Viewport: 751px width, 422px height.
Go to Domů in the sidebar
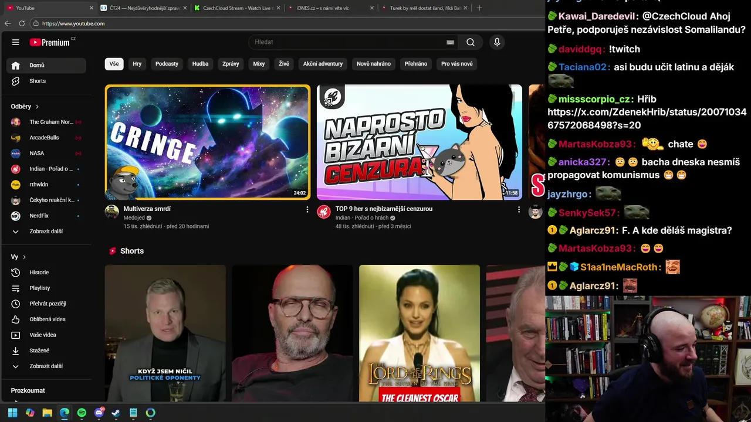coord(46,65)
